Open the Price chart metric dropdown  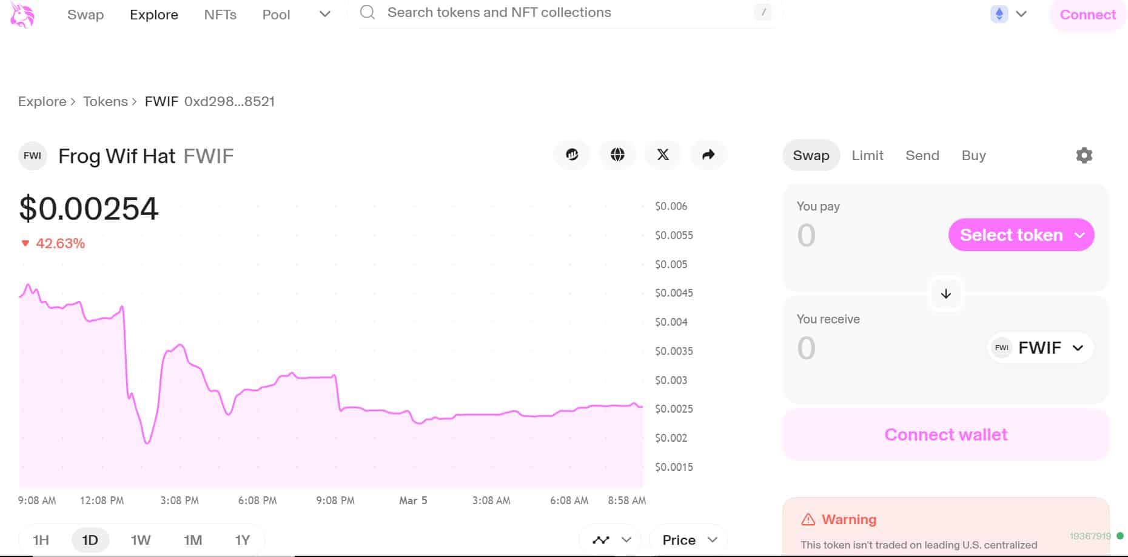(689, 540)
